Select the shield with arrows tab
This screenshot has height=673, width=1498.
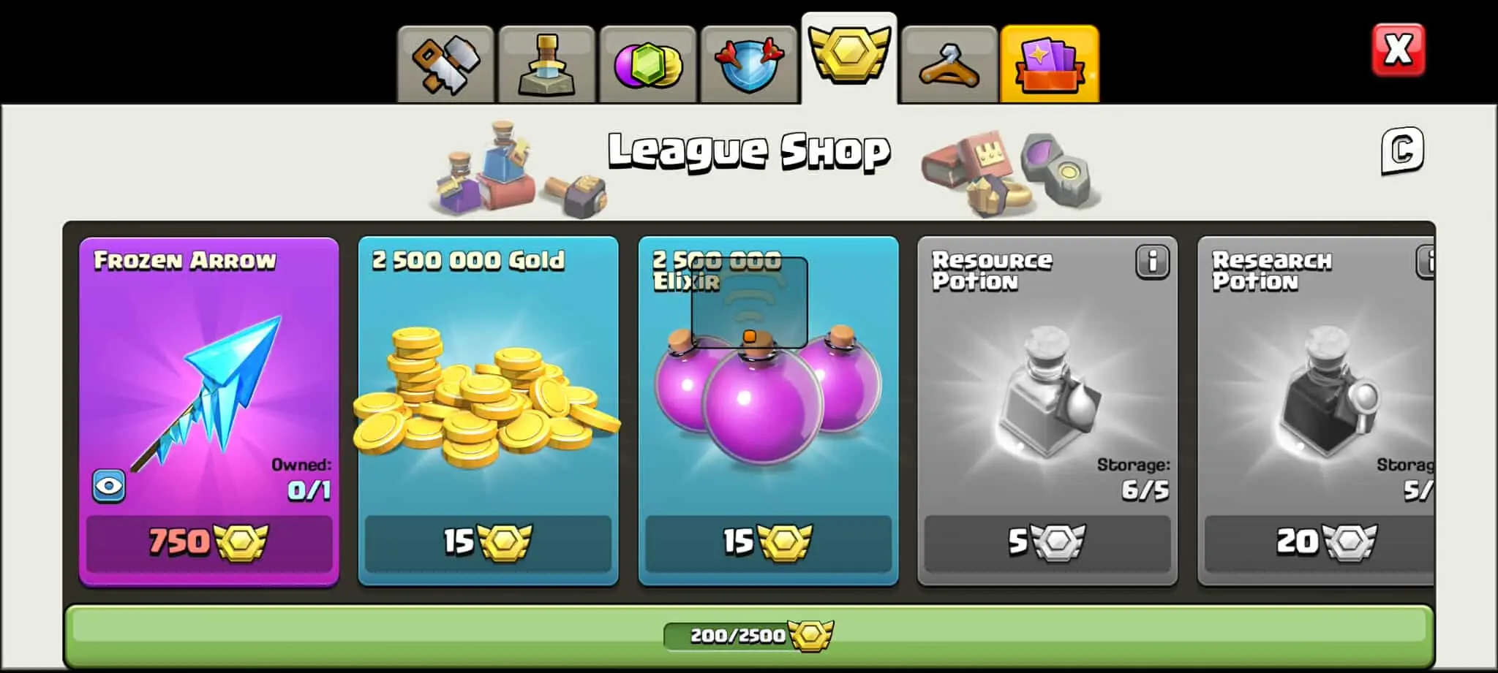(748, 64)
